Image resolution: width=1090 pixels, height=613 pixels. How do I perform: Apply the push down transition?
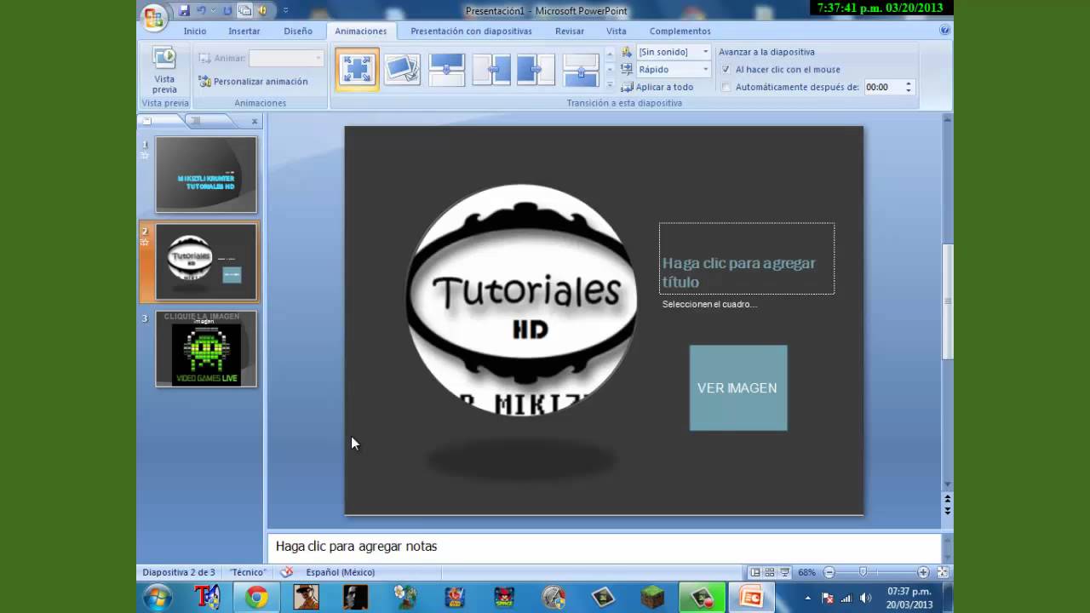pyautogui.click(x=446, y=69)
